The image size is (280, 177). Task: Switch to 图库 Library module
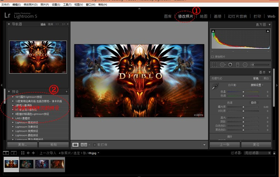pyautogui.click(x=168, y=16)
